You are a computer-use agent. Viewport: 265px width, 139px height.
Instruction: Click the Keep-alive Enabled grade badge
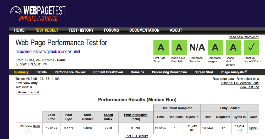[179, 47]
